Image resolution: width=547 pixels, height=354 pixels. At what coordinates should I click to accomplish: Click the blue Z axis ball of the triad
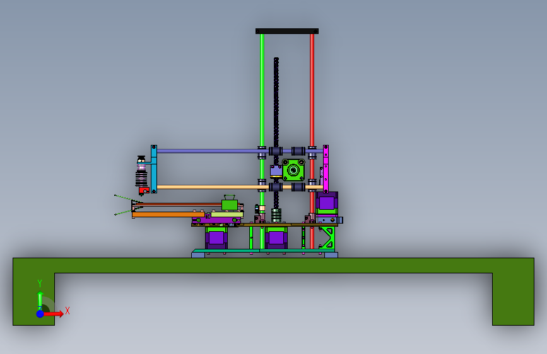click(x=40, y=314)
